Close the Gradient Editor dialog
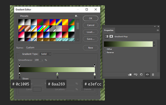The image size is (166, 105). pyautogui.click(x=96, y=9)
